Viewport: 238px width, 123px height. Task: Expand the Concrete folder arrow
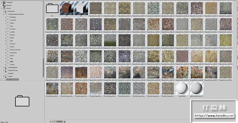pyautogui.click(x=6, y=20)
